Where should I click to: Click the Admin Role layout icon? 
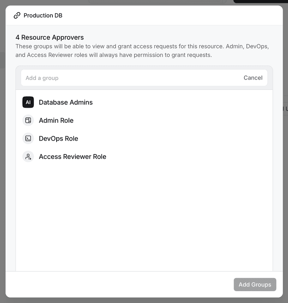pos(28,120)
